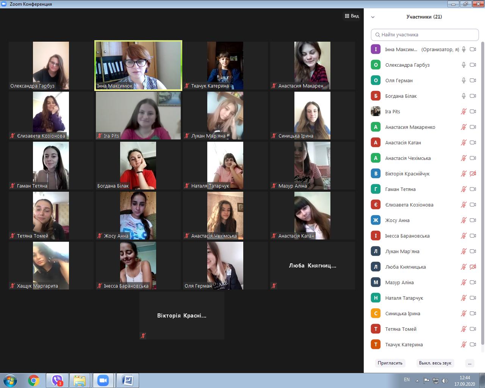Click host Інна Максимюк microphone icon
The width and height of the screenshot is (485, 388).
tap(463, 49)
